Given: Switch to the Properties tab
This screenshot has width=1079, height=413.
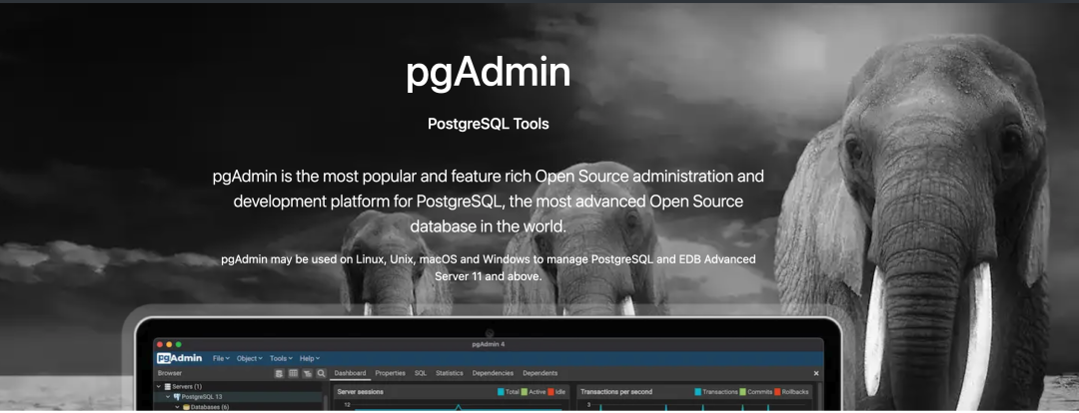Looking at the screenshot, I should (391, 373).
